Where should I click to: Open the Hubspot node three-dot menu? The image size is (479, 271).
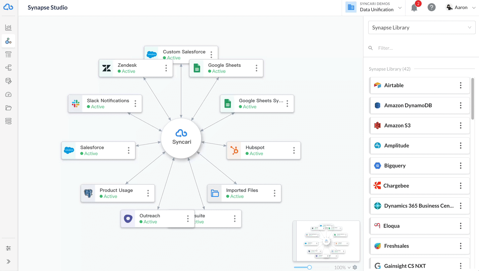point(294,151)
